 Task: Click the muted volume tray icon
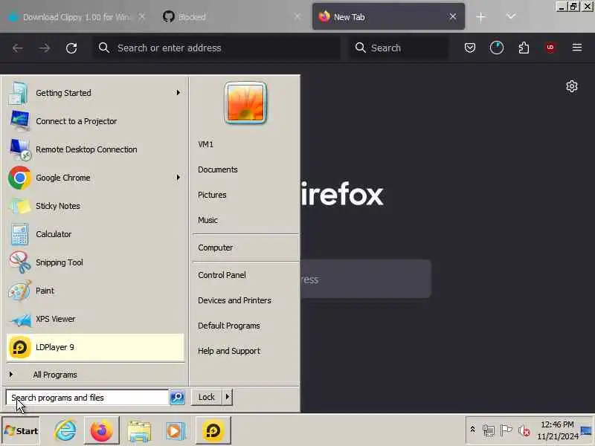point(524,430)
